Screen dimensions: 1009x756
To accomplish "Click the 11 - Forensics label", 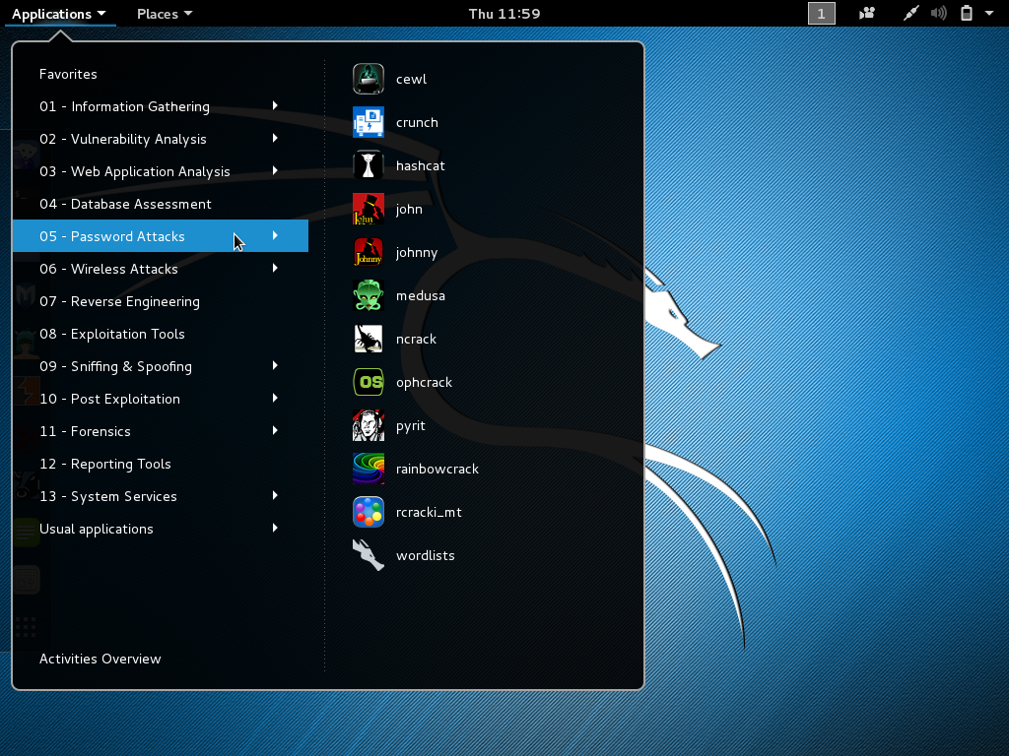I will [x=85, y=431].
